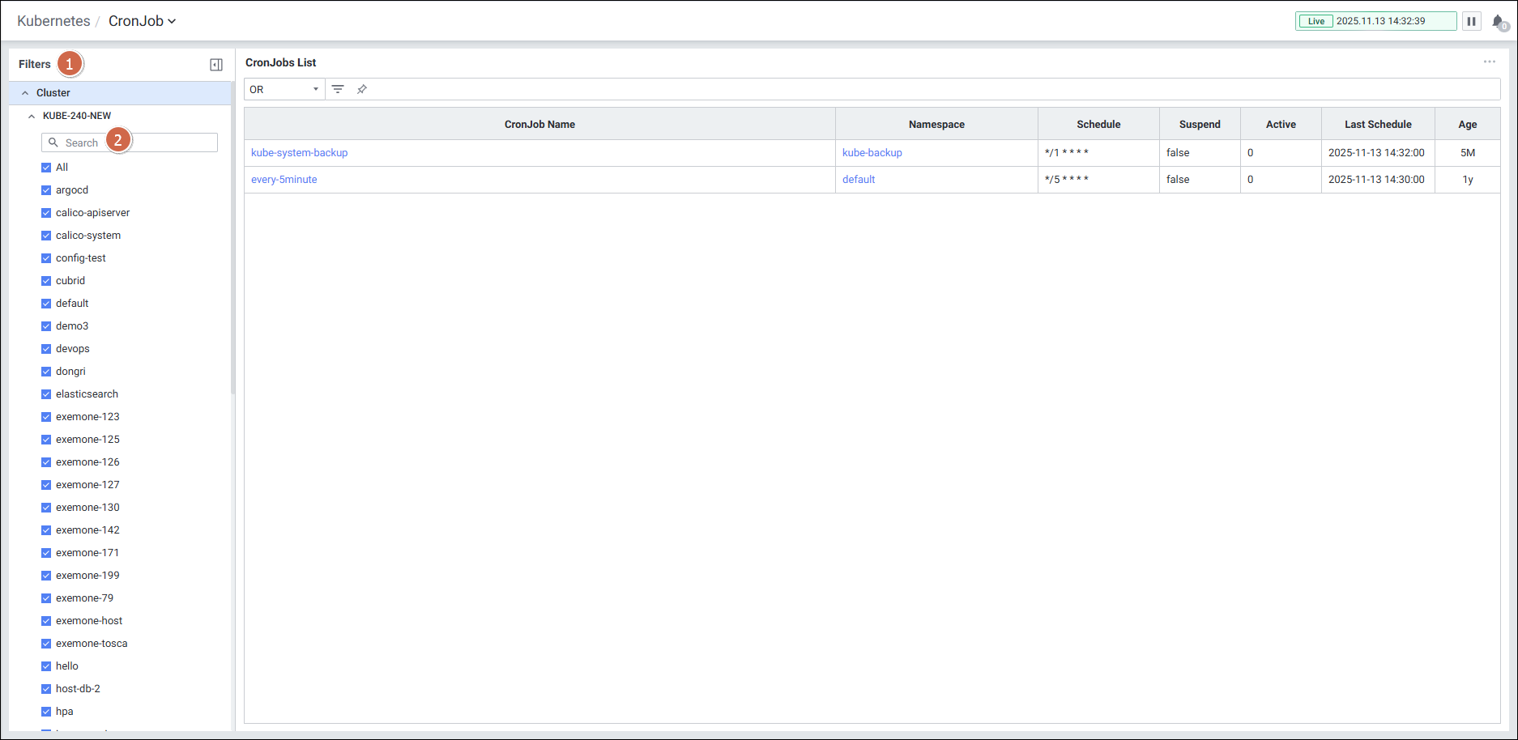This screenshot has height=740, width=1518.
Task: Open the OR condition dropdown
Action: click(x=284, y=89)
